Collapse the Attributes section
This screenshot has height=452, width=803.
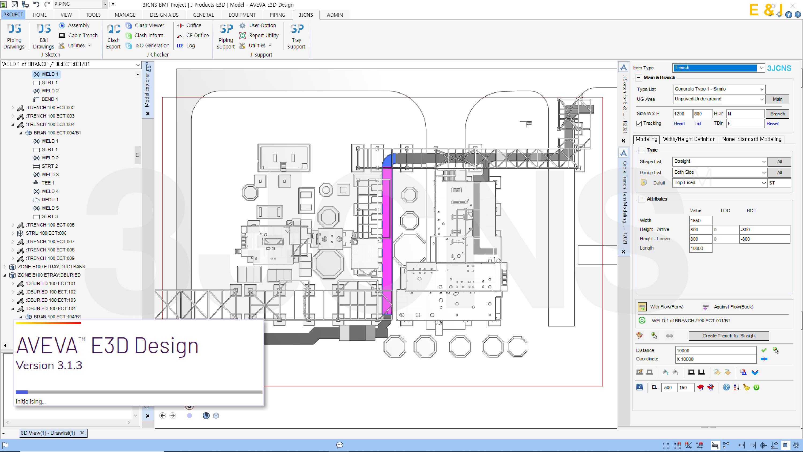(642, 199)
